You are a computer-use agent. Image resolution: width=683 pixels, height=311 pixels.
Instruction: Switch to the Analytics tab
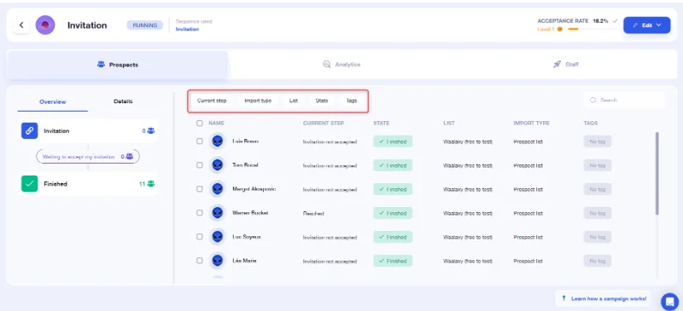341,65
